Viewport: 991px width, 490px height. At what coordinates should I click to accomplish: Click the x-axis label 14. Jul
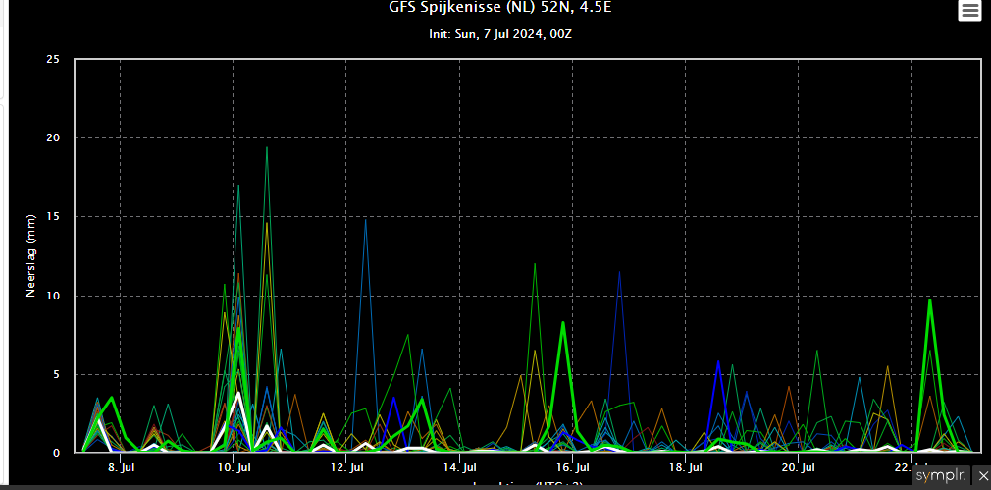click(x=459, y=468)
